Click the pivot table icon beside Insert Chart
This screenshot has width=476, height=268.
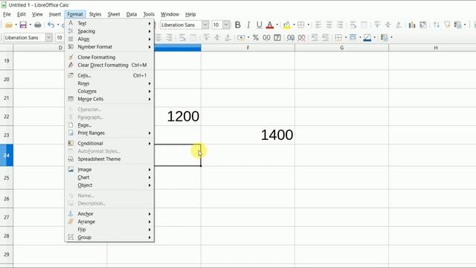[423, 25]
